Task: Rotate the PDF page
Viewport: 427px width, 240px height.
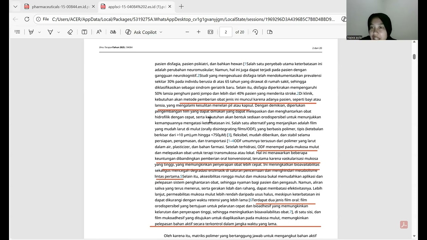Action: (255, 32)
